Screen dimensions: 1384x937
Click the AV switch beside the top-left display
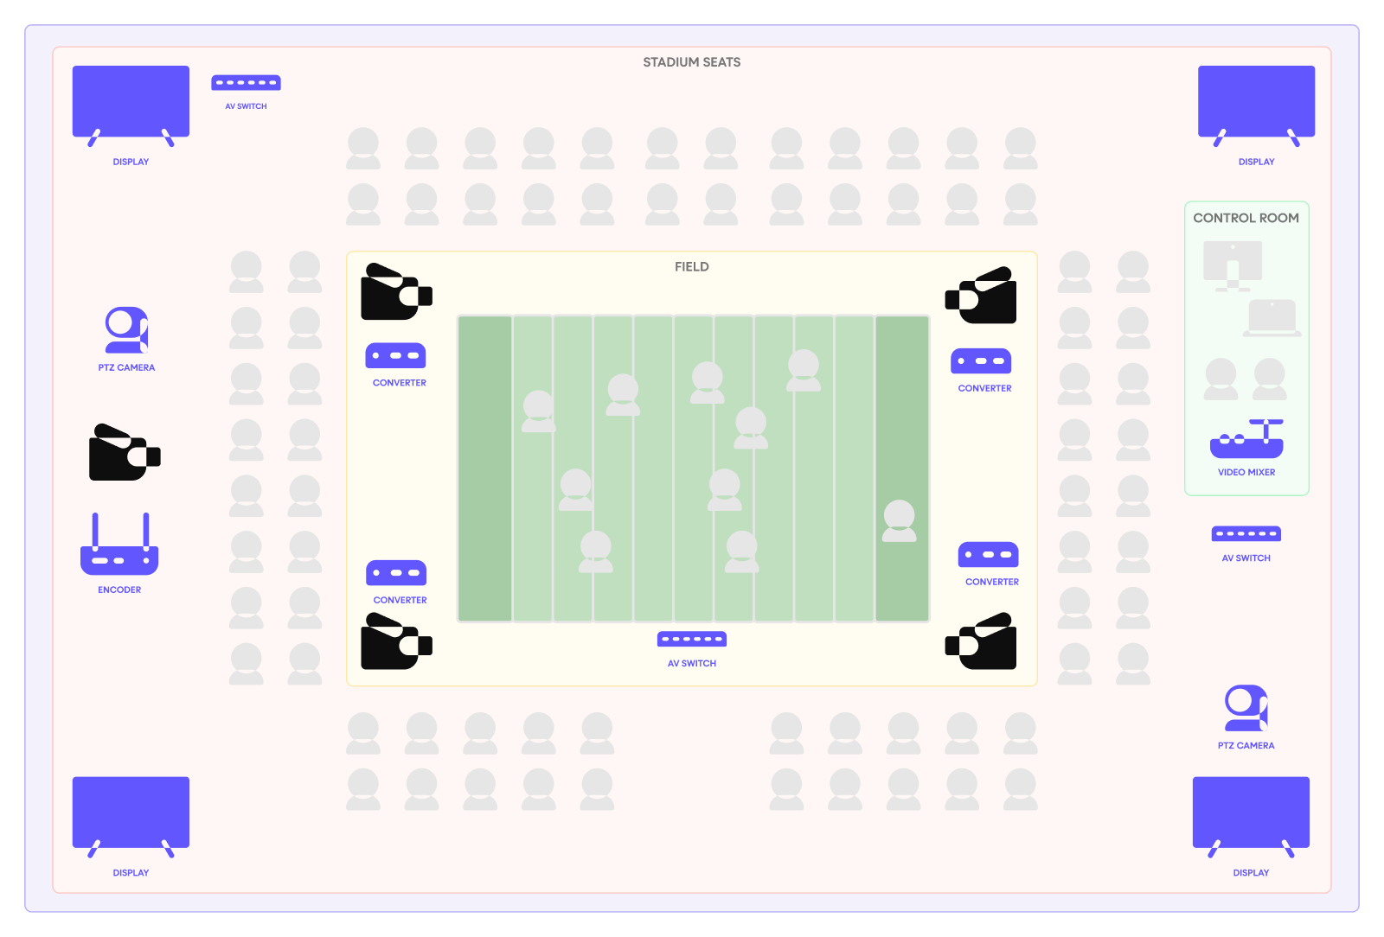tap(246, 83)
